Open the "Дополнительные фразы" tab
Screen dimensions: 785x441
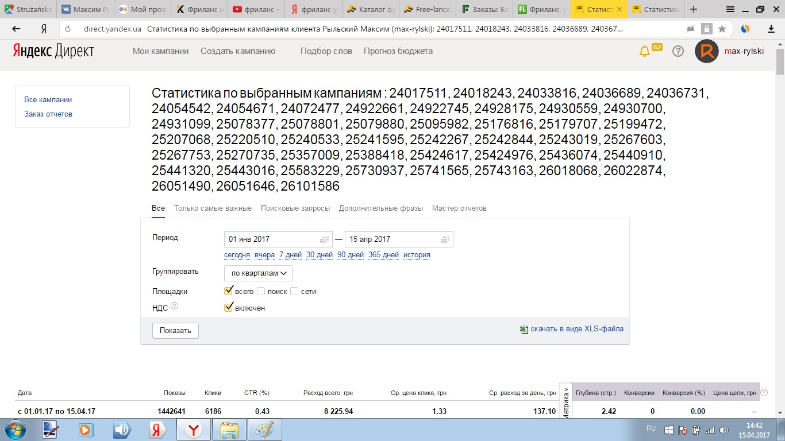(x=381, y=208)
